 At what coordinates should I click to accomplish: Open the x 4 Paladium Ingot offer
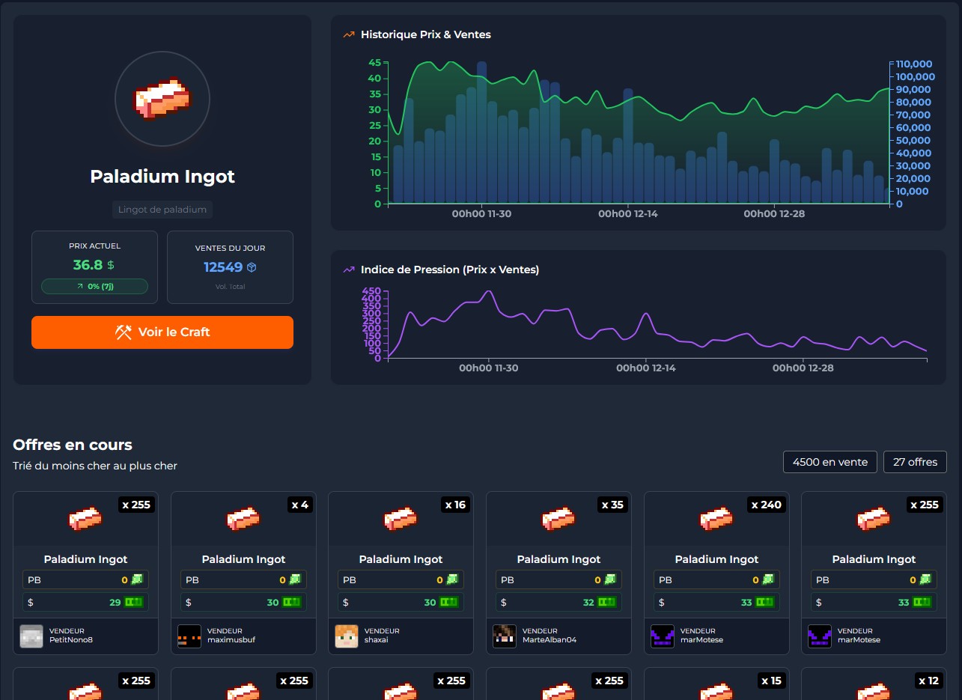(243, 559)
